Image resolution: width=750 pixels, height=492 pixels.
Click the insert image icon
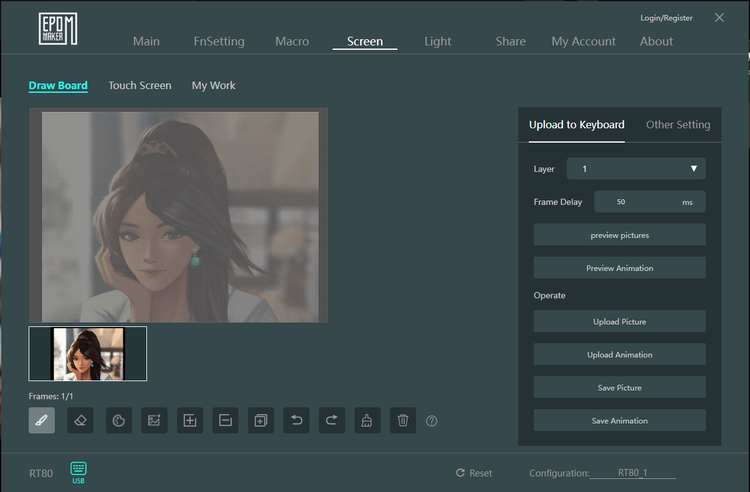[x=154, y=420]
